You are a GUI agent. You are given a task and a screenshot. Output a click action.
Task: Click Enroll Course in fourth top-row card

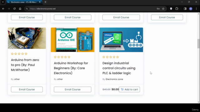(x=167, y=17)
